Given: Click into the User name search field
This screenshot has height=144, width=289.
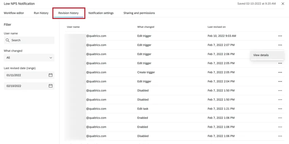Looking at the screenshot, I should click(31, 40).
